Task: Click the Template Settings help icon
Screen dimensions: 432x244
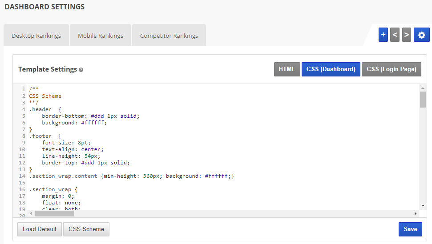Action: click(x=81, y=70)
